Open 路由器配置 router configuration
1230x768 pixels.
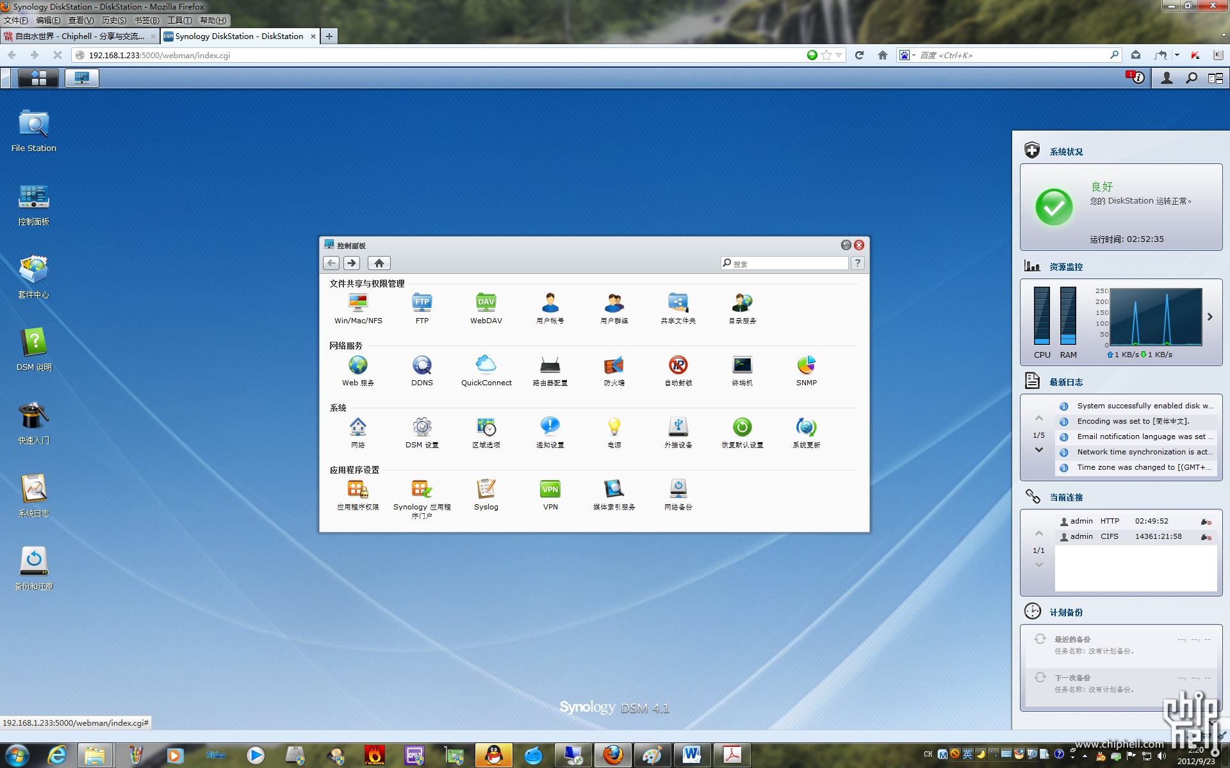coord(550,371)
